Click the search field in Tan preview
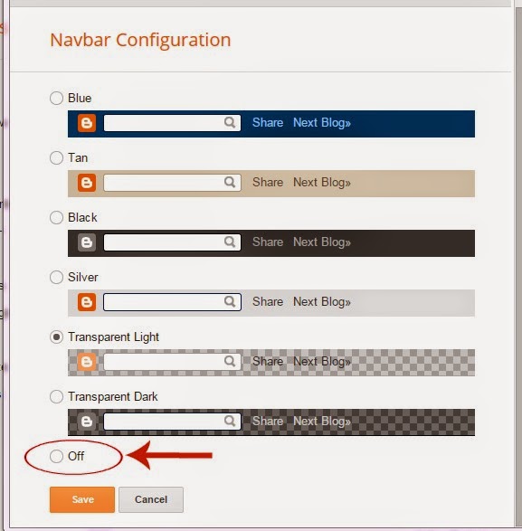 point(172,183)
